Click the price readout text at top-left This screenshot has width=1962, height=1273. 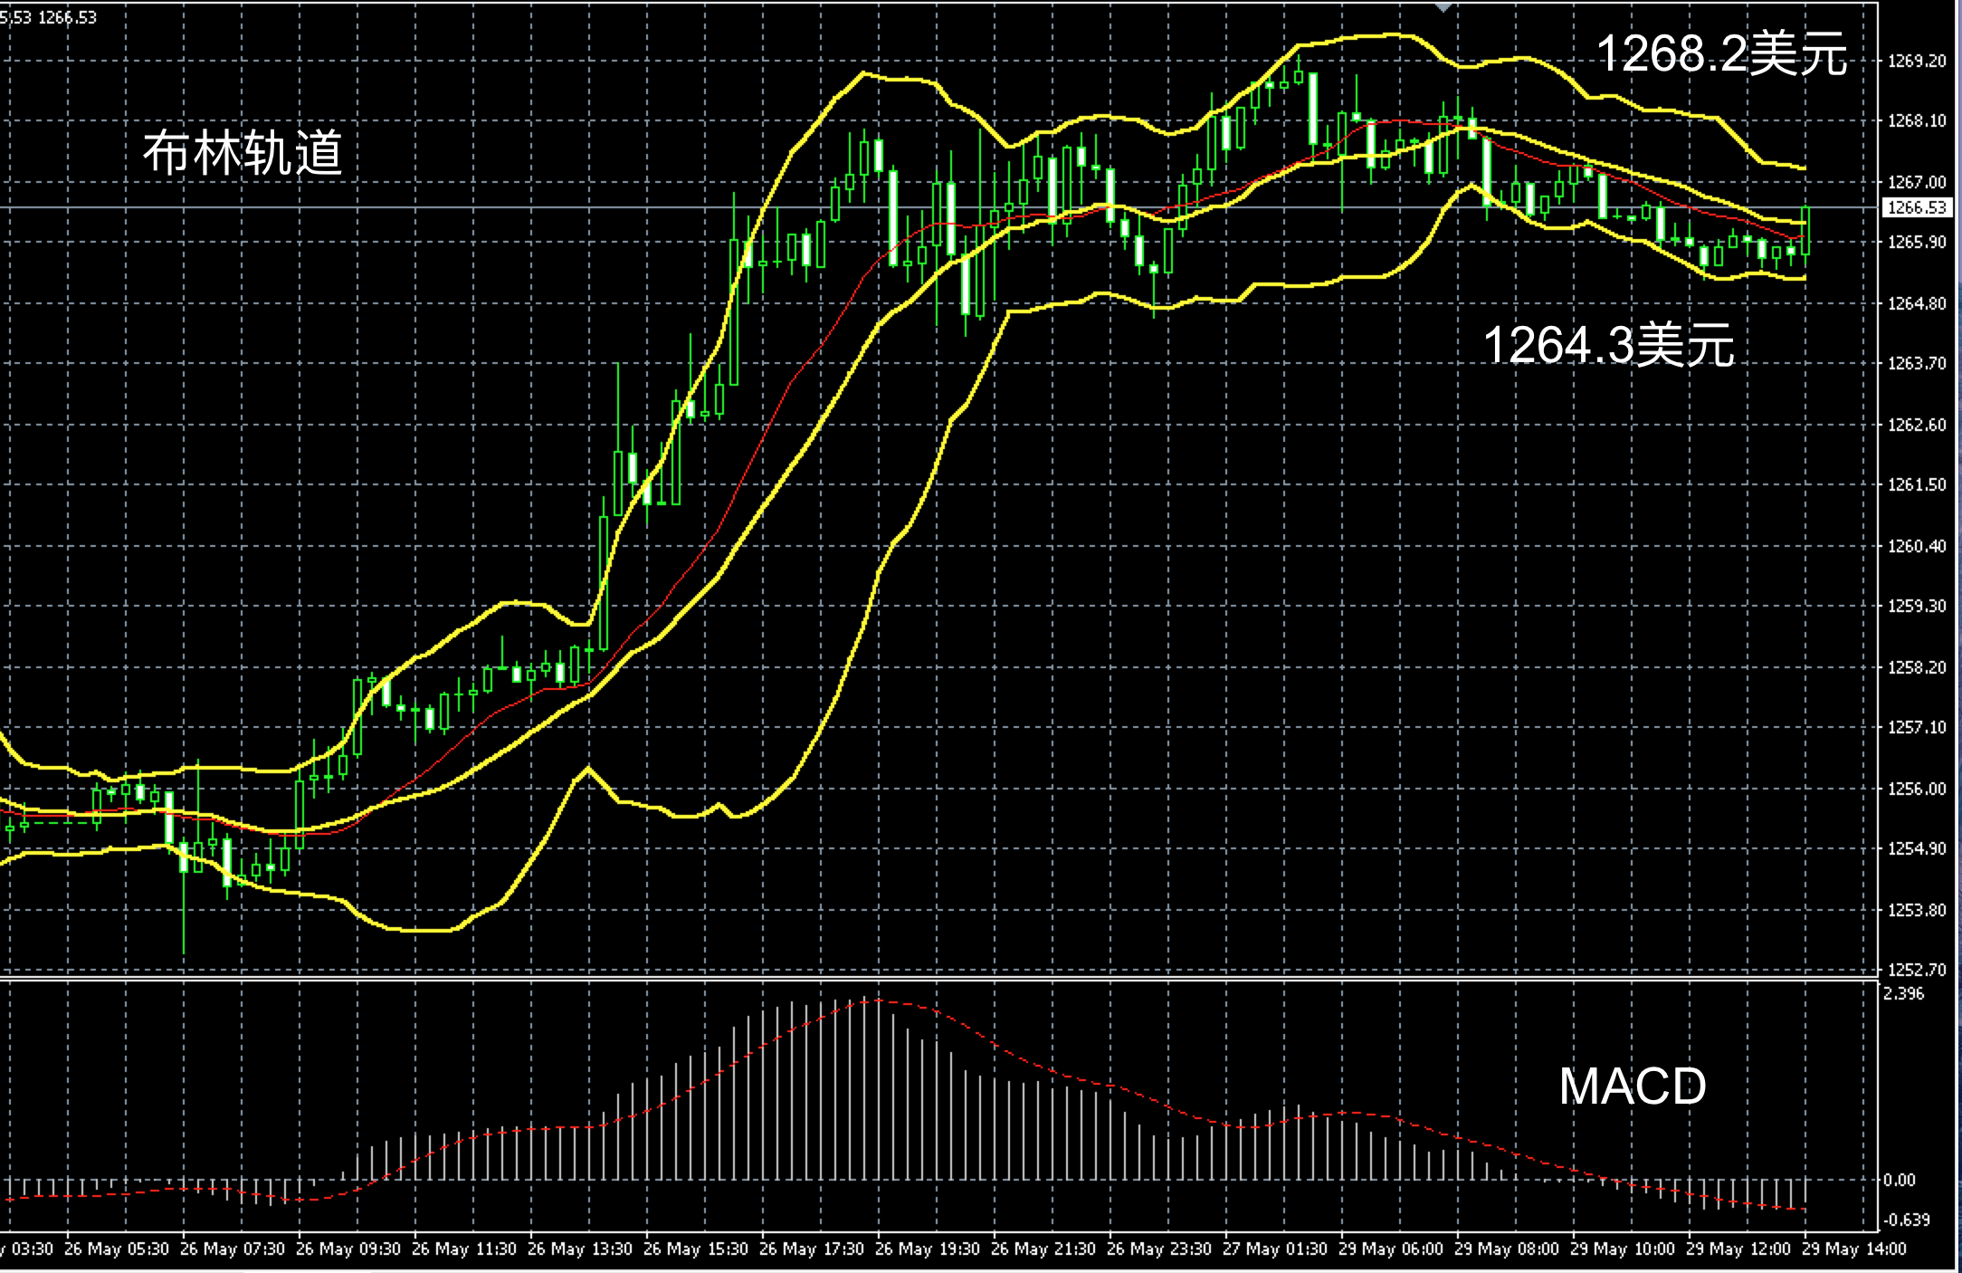[x=48, y=17]
